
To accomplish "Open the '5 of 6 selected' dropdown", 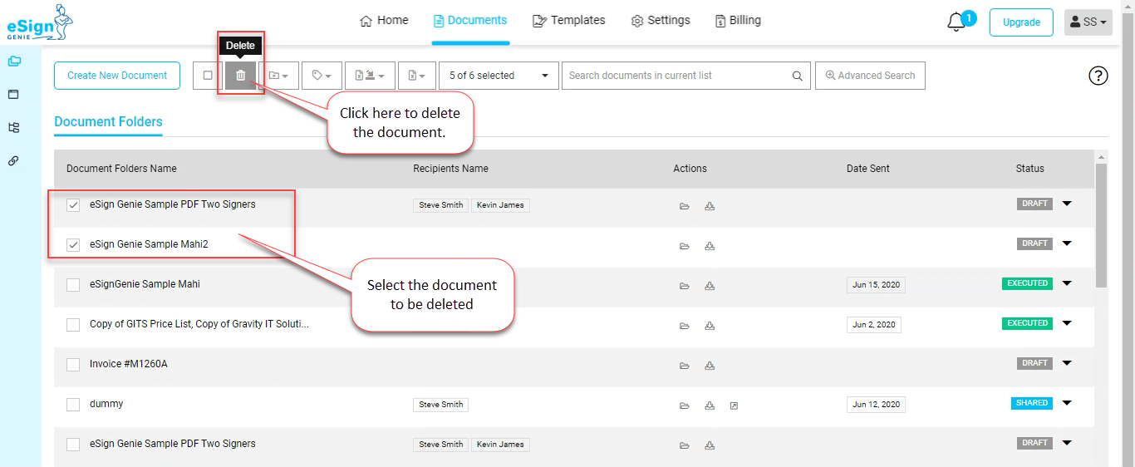I will tap(499, 76).
